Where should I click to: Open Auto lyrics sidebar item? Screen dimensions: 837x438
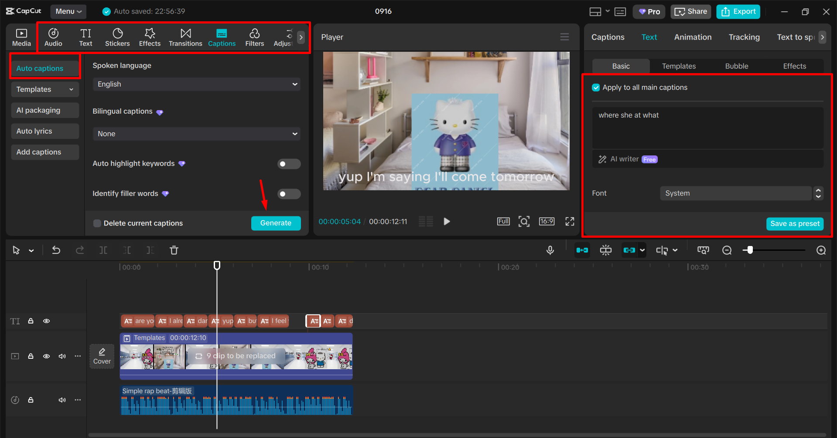point(45,131)
